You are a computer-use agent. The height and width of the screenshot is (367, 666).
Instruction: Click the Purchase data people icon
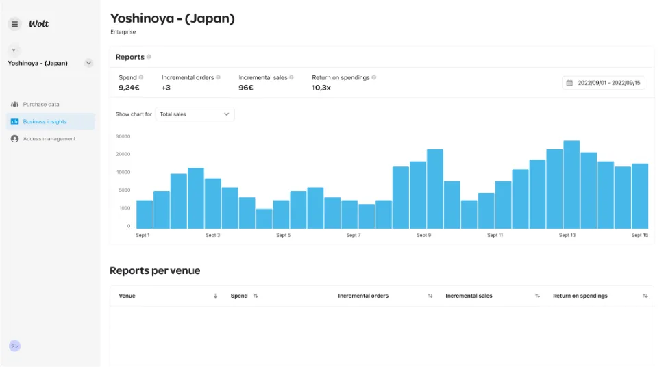click(14, 104)
